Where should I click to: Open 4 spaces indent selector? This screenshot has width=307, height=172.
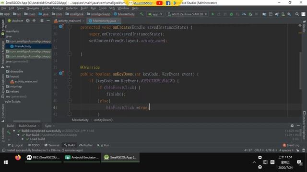(286, 150)
